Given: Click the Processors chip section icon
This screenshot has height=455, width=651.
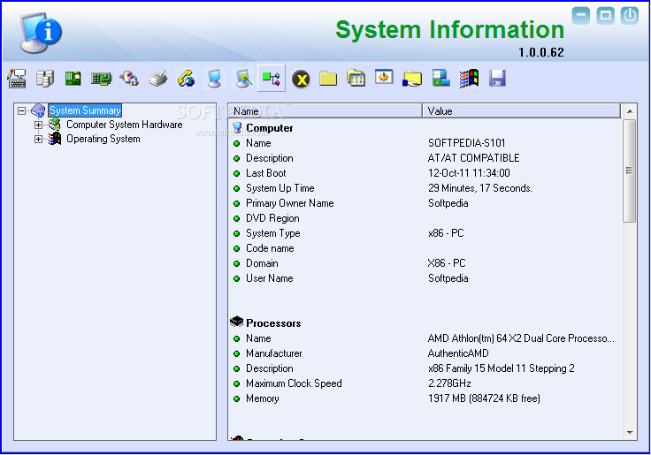Looking at the screenshot, I should 237,322.
